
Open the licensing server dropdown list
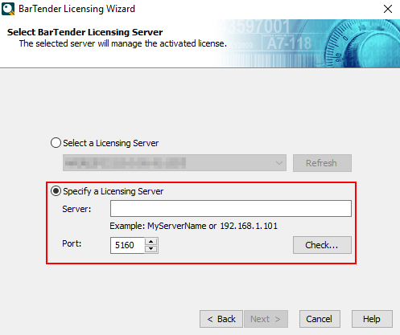(175, 163)
